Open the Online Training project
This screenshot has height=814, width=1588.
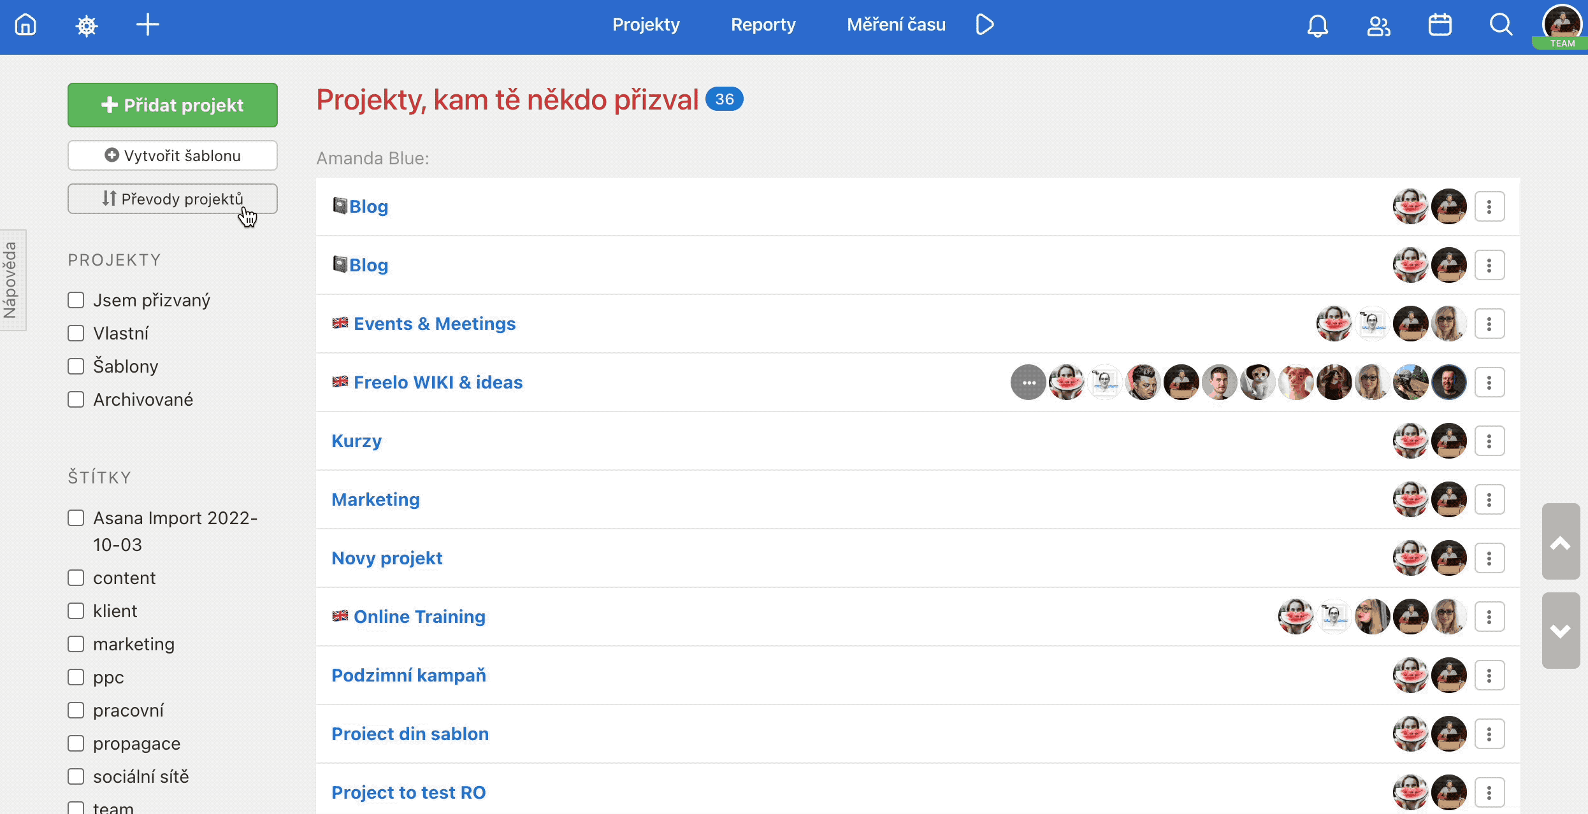coord(419,617)
